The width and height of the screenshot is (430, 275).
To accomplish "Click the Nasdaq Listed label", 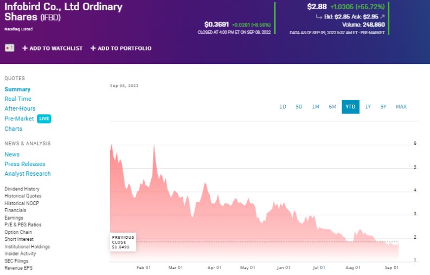I will (x=18, y=29).
